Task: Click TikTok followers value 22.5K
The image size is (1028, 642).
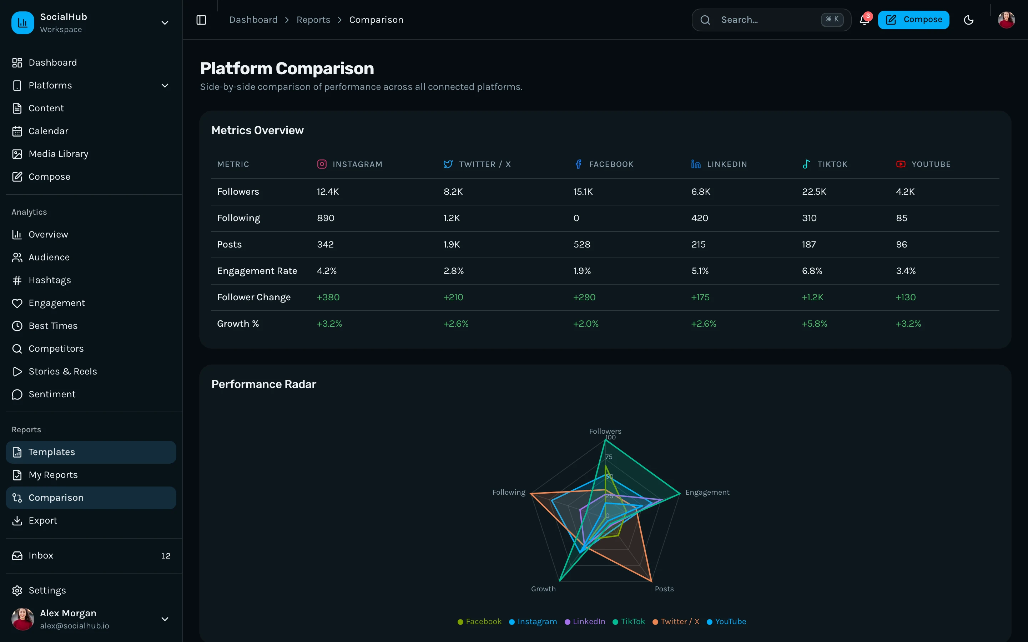Action: tap(814, 192)
